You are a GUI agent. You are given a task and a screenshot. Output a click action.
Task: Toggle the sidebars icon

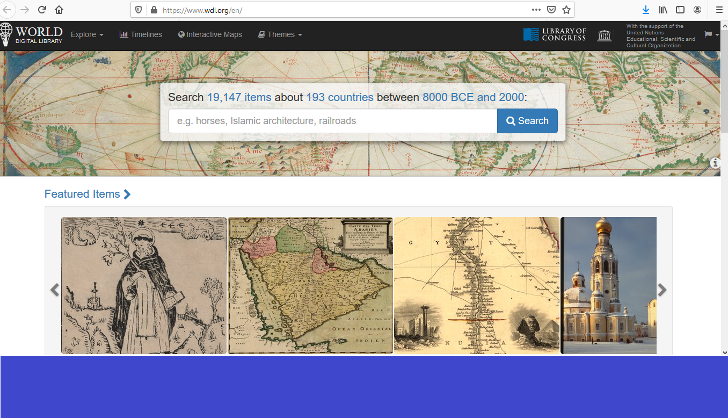tap(680, 10)
